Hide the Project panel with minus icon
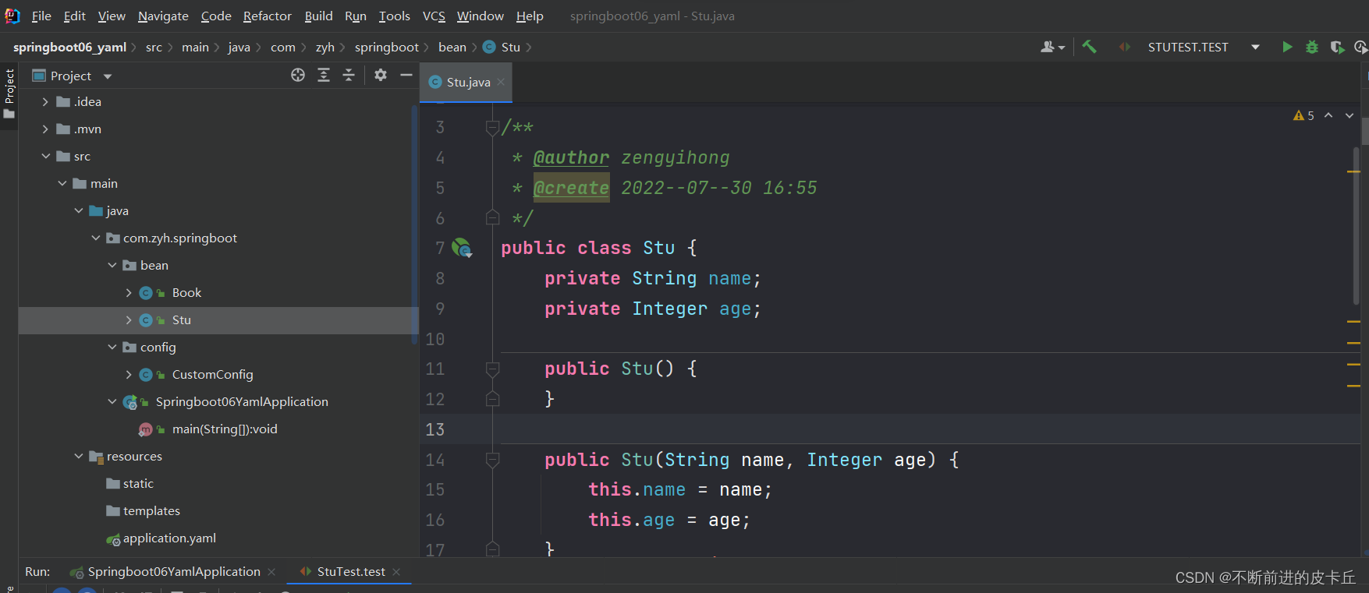The image size is (1369, 593). (406, 75)
